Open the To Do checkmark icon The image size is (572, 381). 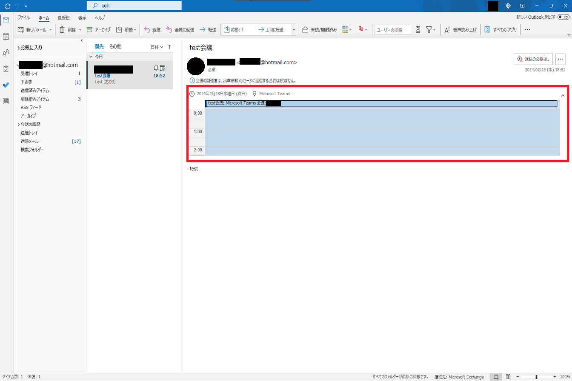6,85
